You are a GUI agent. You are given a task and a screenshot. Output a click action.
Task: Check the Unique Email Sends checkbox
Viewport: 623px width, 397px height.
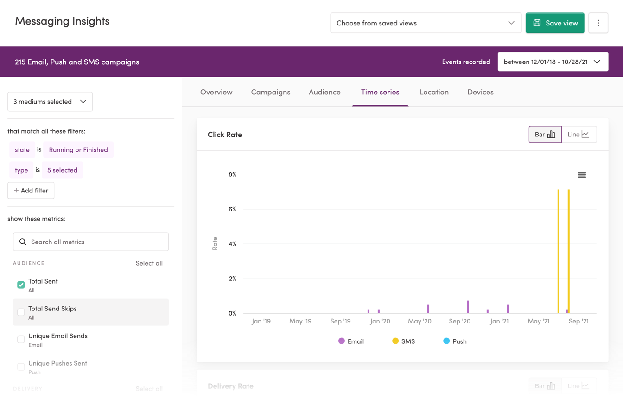tap(21, 339)
